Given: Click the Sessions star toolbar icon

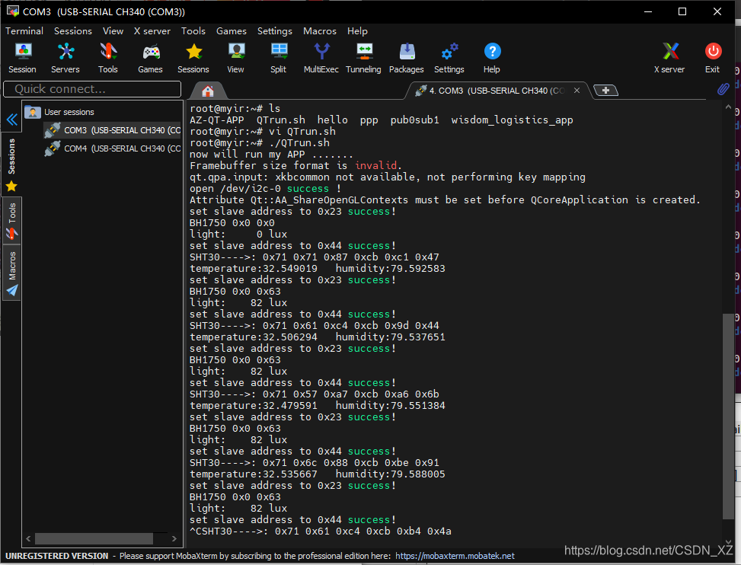Looking at the screenshot, I should pos(193,58).
